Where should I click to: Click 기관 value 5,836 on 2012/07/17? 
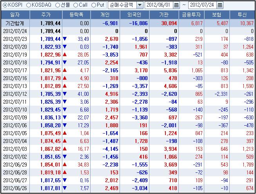point(171,70)
